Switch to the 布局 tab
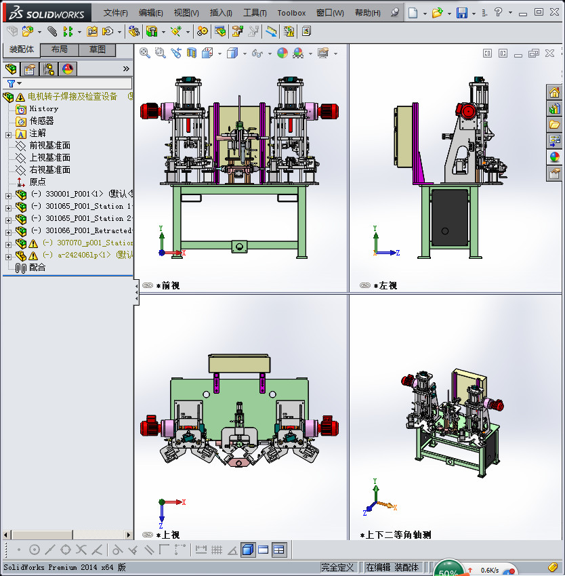 pyautogui.click(x=59, y=49)
